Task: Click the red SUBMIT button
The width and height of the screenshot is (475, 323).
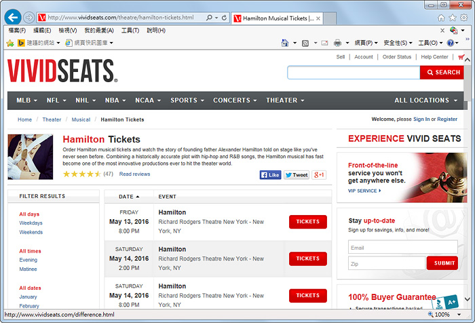Action: coord(442,263)
